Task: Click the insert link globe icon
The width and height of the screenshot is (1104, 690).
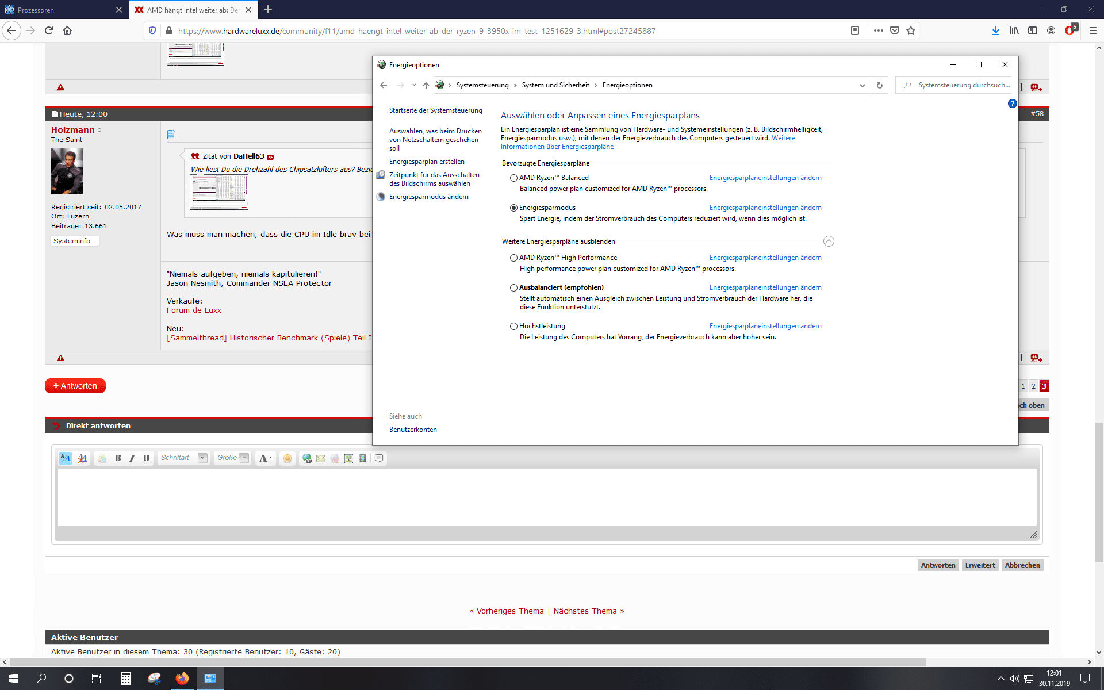Action: [307, 458]
